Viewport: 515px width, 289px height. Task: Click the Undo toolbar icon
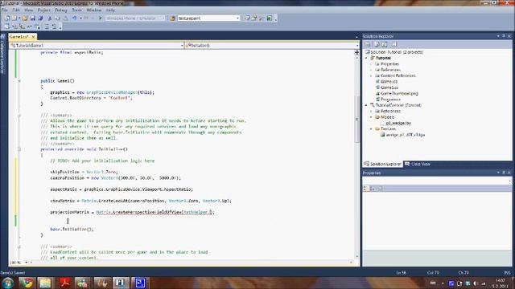click(x=75, y=18)
